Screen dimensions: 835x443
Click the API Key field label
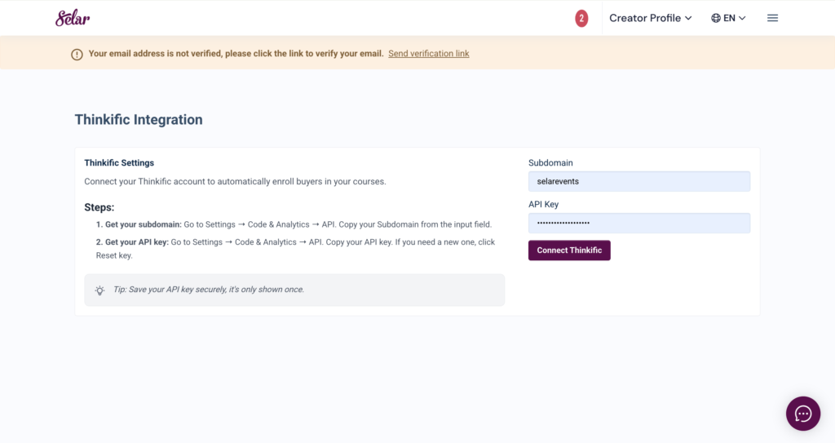click(543, 205)
